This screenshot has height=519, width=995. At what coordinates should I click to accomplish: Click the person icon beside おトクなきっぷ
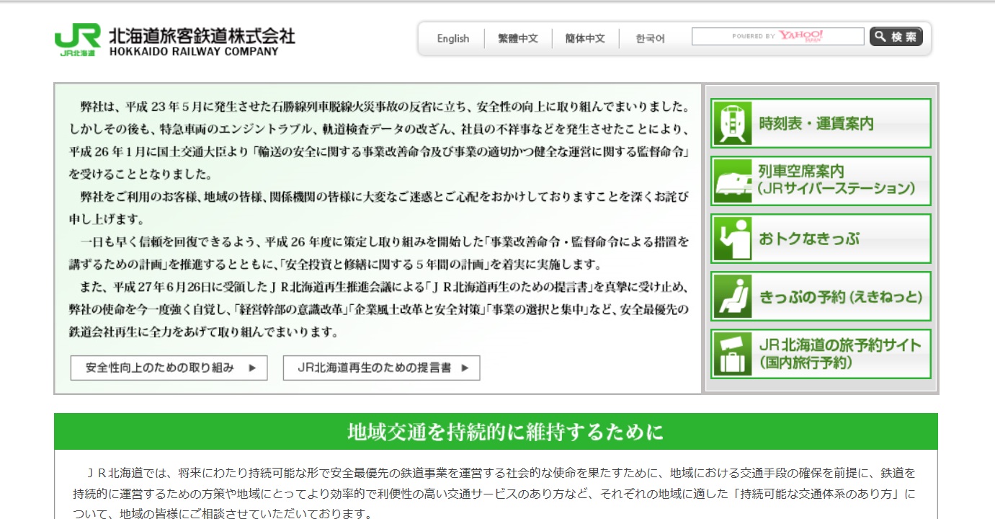click(x=732, y=239)
